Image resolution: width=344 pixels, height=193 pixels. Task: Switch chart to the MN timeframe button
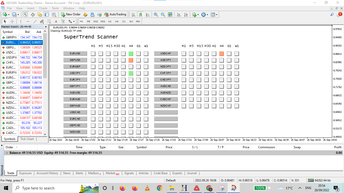tap(138, 21)
